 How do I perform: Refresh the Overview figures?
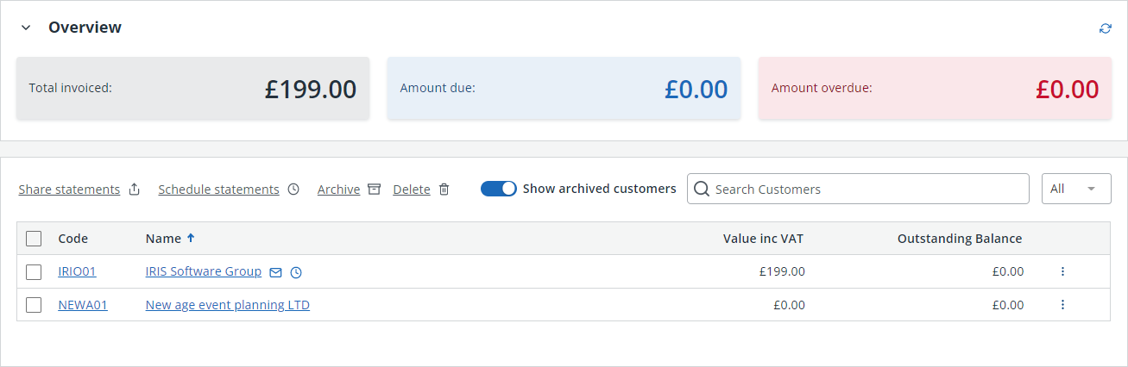tap(1105, 28)
